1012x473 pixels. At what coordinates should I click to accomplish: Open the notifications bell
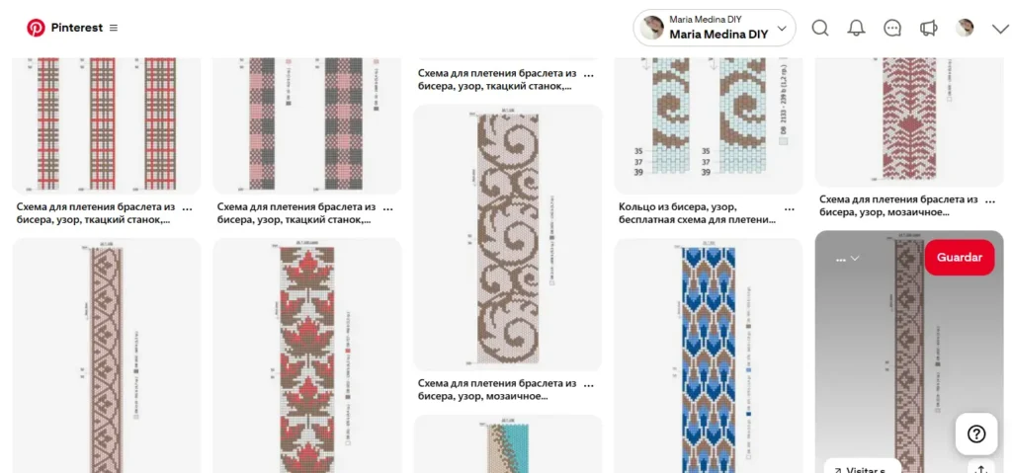coord(857,28)
